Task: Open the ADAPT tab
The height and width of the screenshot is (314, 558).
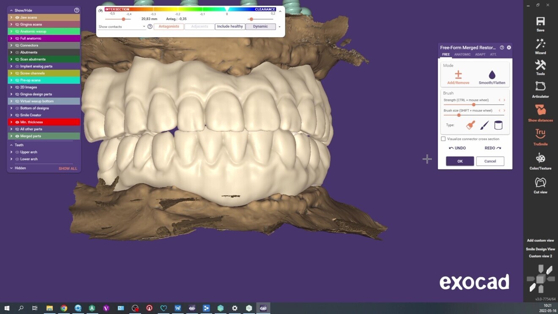Action: coord(481,54)
